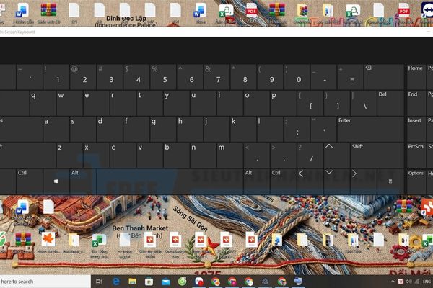Open the keyboard Options settings
The image size is (433, 288).
[416, 173]
